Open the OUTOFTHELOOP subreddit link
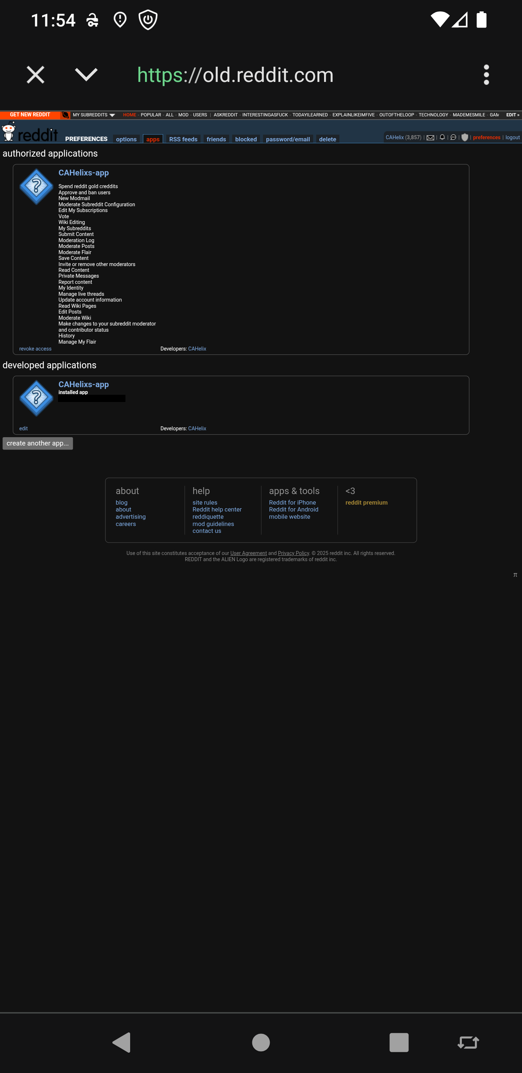The height and width of the screenshot is (1073, 522). [x=397, y=115]
